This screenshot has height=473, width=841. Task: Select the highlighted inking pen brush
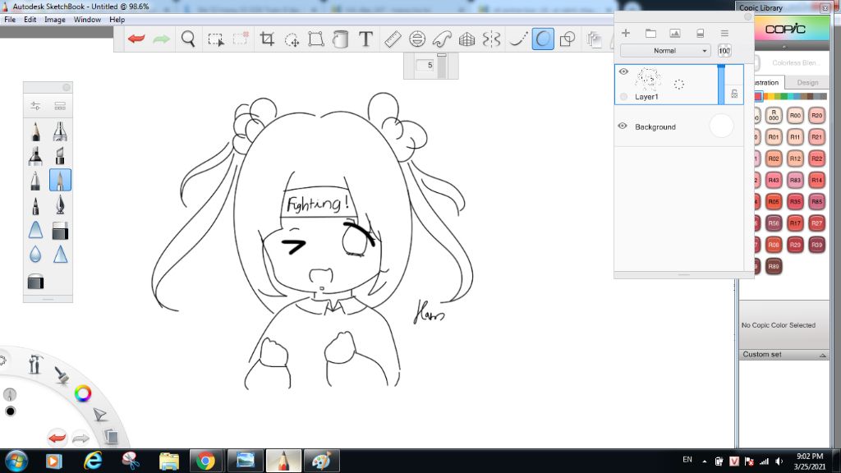pyautogui.click(x=60, y=180)
